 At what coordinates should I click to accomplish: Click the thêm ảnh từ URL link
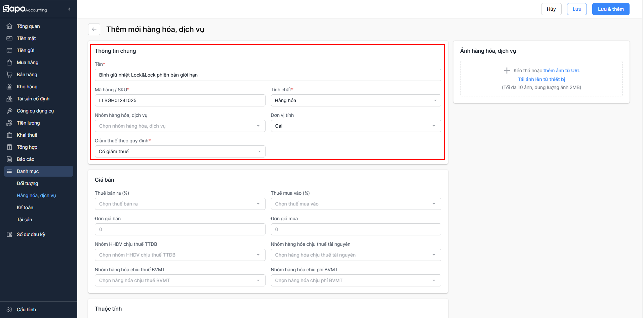[x=561, y=71]
